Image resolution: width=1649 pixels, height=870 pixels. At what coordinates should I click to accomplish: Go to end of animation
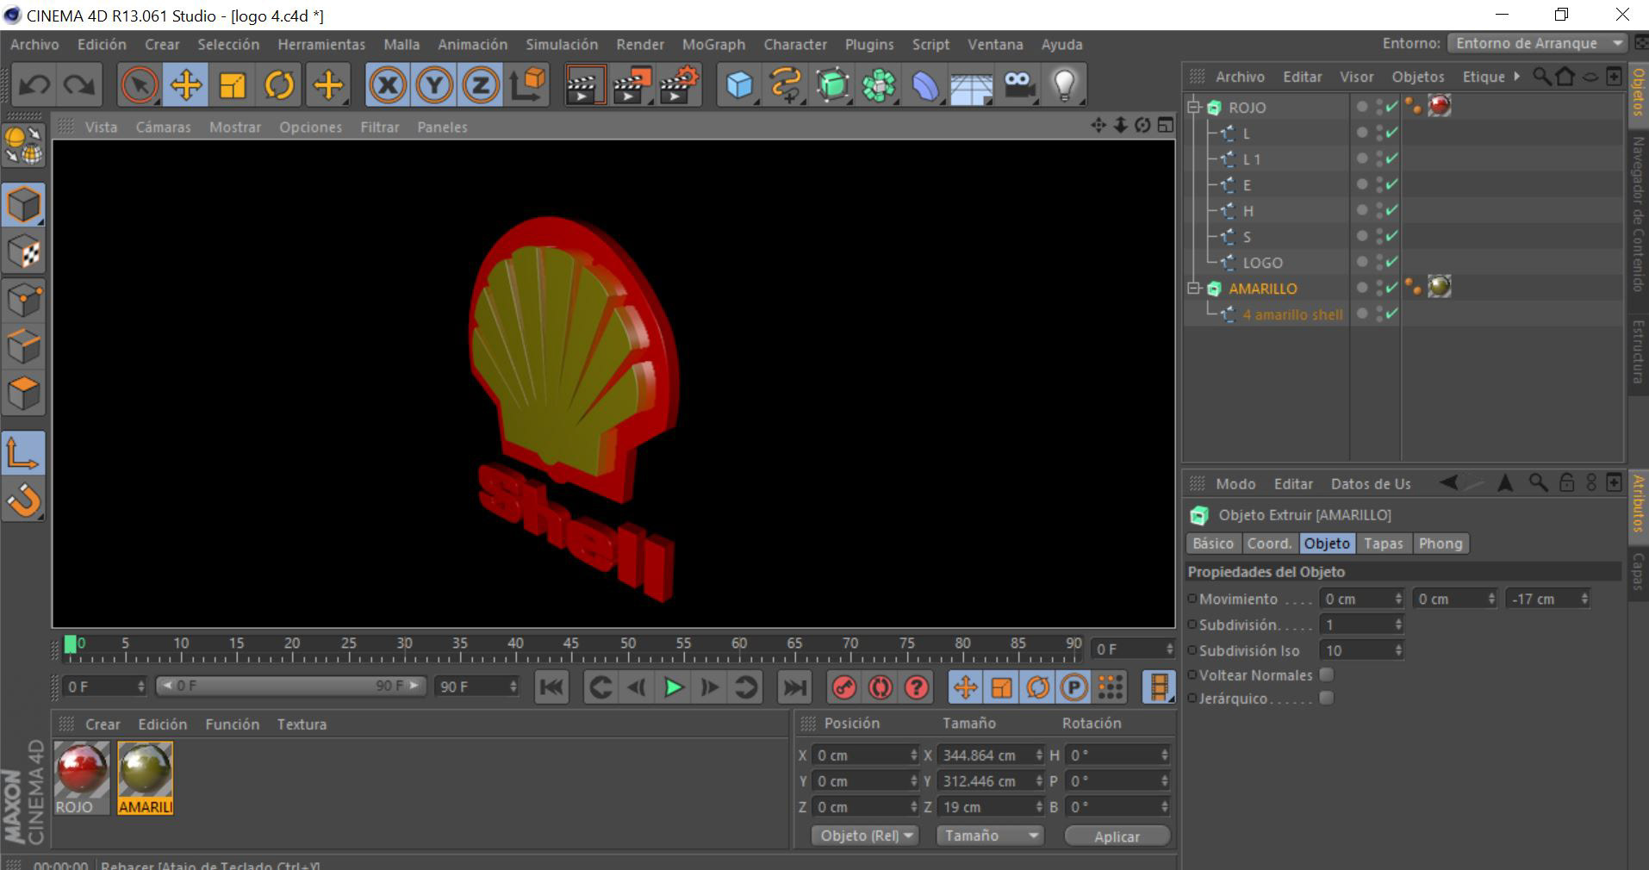click(x=794, y=687)
